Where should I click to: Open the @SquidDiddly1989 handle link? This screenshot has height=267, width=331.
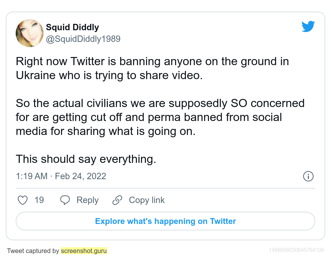pyautogui.click(x=83, y=39)
